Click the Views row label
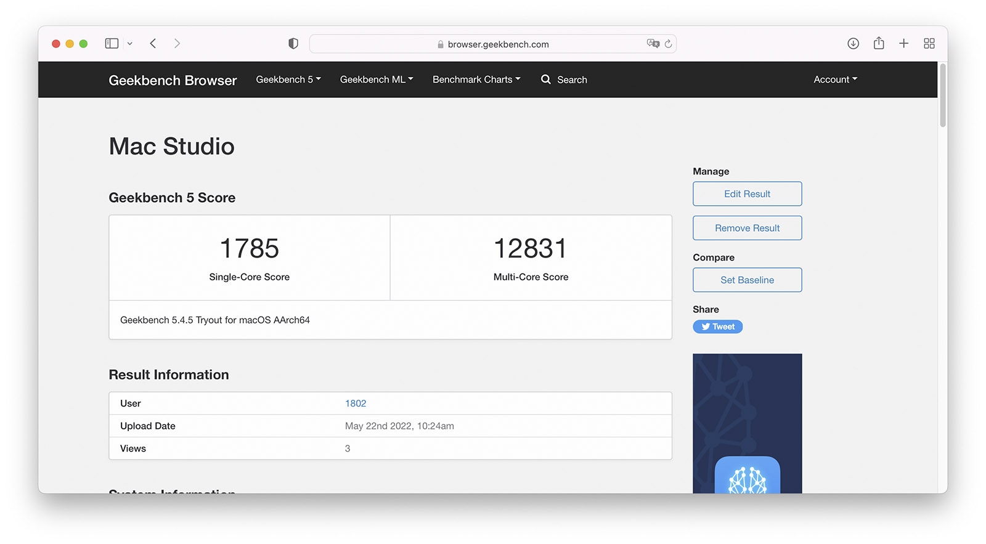986x544 pixels. 133,449
